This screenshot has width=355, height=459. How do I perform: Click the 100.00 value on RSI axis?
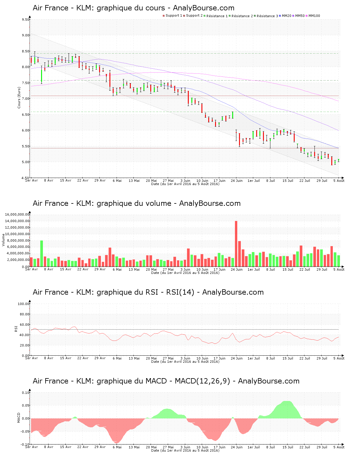[x=24, y=304]
